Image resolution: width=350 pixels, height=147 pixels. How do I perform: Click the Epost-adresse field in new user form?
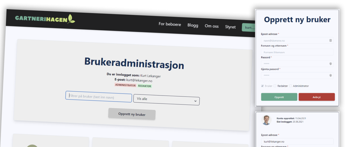[x=297, y=41]
